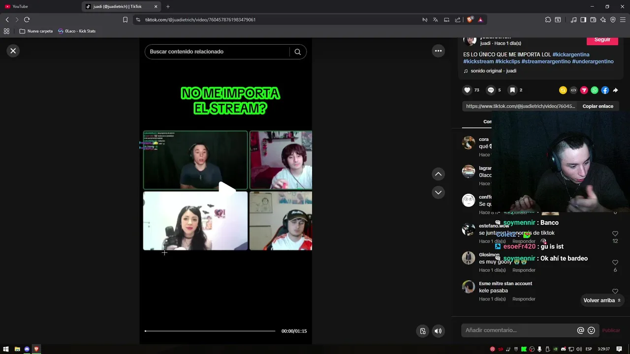
Task: Open Brave VPN shield icon
Action: point(613,20)
